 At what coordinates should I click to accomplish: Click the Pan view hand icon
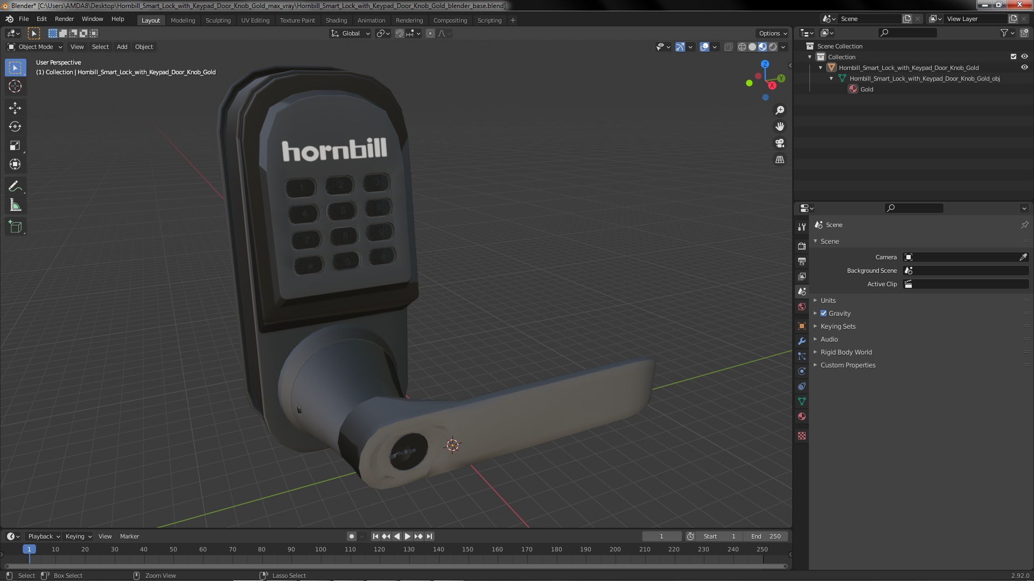[x=779, y=126]
